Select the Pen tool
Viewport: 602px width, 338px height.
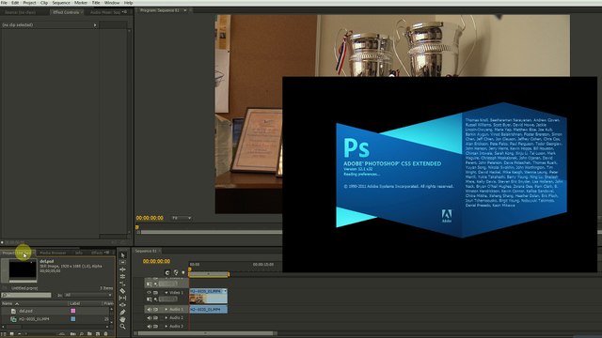click(x=123, y=312)
